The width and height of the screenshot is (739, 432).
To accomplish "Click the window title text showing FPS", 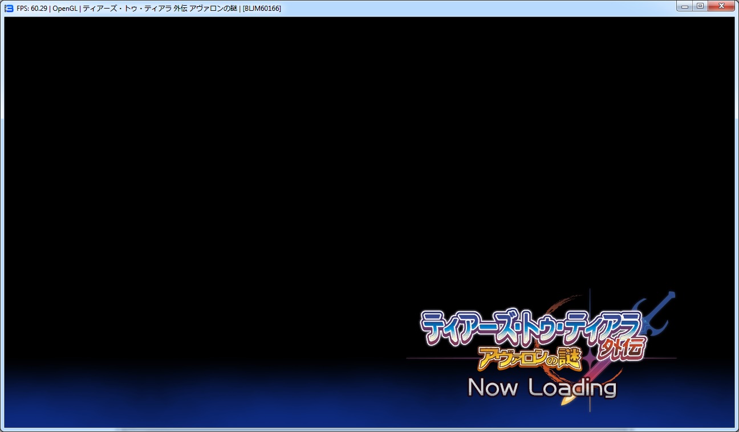I will (x=149, y=8).
